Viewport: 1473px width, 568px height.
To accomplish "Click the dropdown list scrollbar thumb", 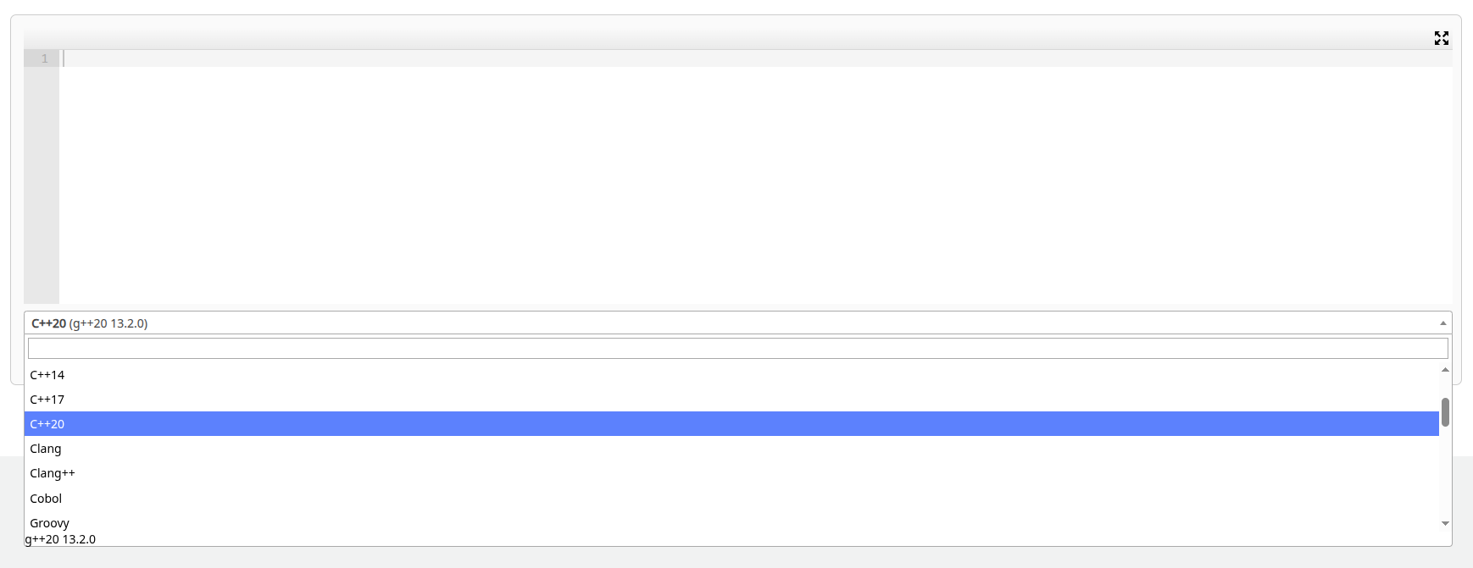I will [x=1445, y=412].
